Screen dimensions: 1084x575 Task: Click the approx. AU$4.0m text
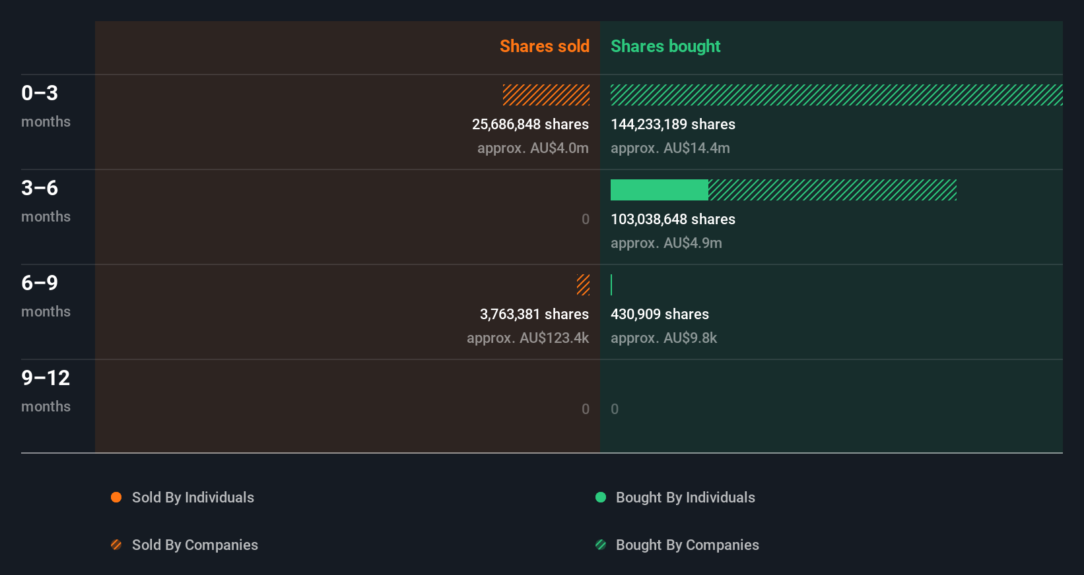533,148
